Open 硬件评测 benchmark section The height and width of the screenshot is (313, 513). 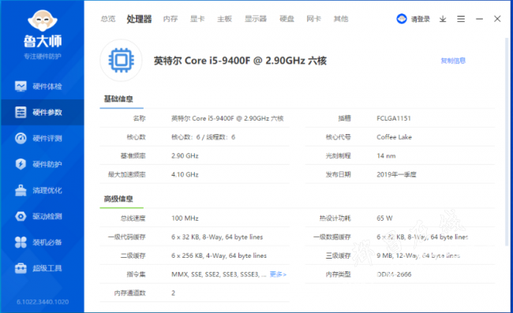[42, 138]
